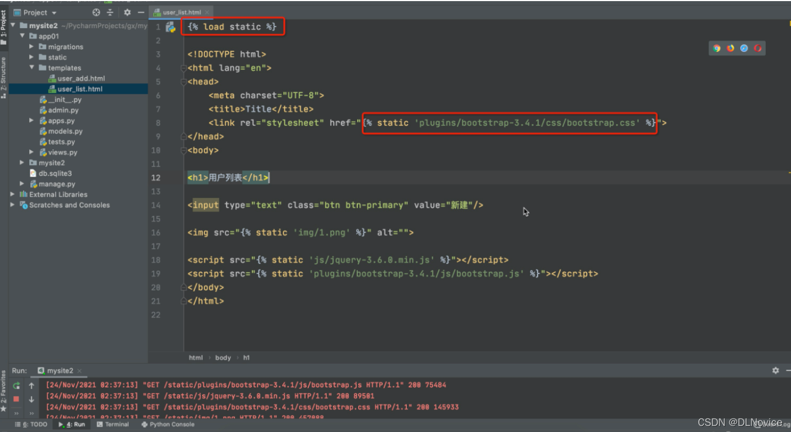Collapse all in Project panel
The width and height of the screenshot is (791, 432).
[x=110, y=12]
